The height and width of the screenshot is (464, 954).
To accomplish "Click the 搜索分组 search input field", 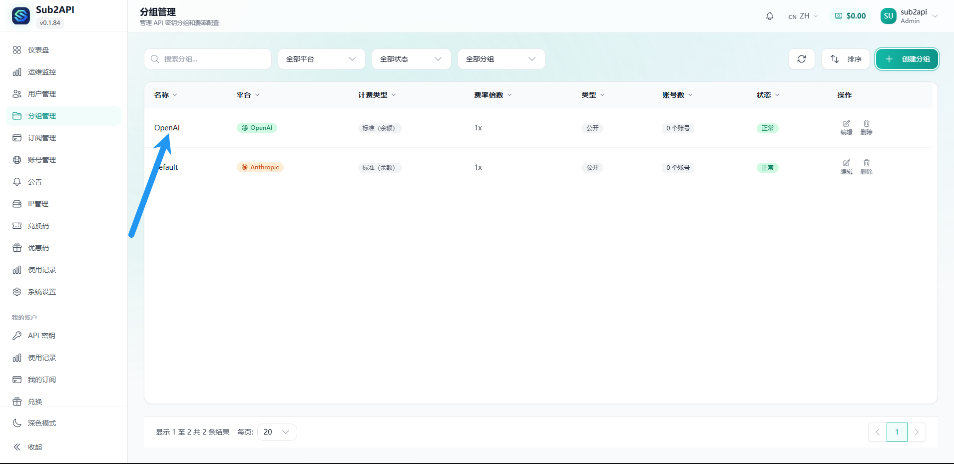I will tap(208, 58).
